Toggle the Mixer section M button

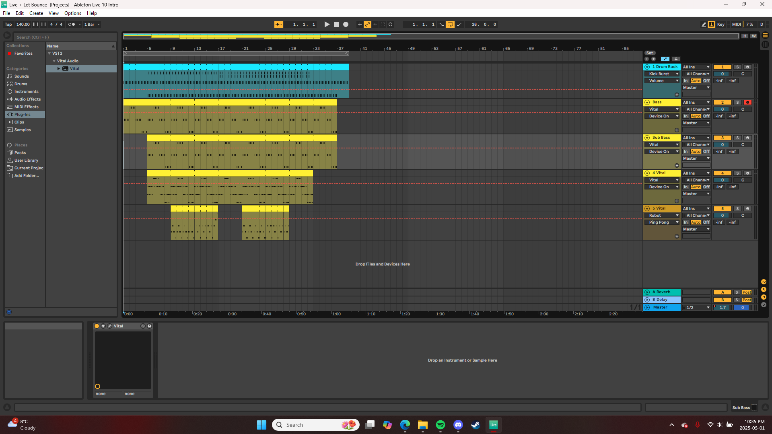point(764,297)
